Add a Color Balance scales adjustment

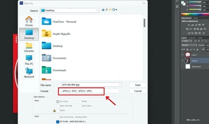coord(190,29)
